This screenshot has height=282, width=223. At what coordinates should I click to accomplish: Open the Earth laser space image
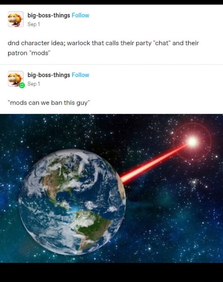111,188
